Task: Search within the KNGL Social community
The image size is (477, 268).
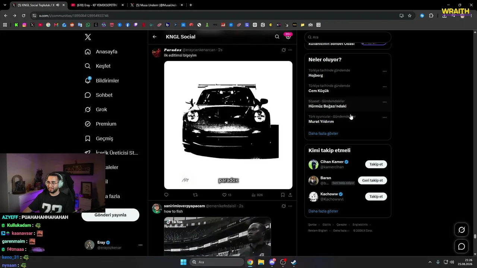Action: (277, 37)
